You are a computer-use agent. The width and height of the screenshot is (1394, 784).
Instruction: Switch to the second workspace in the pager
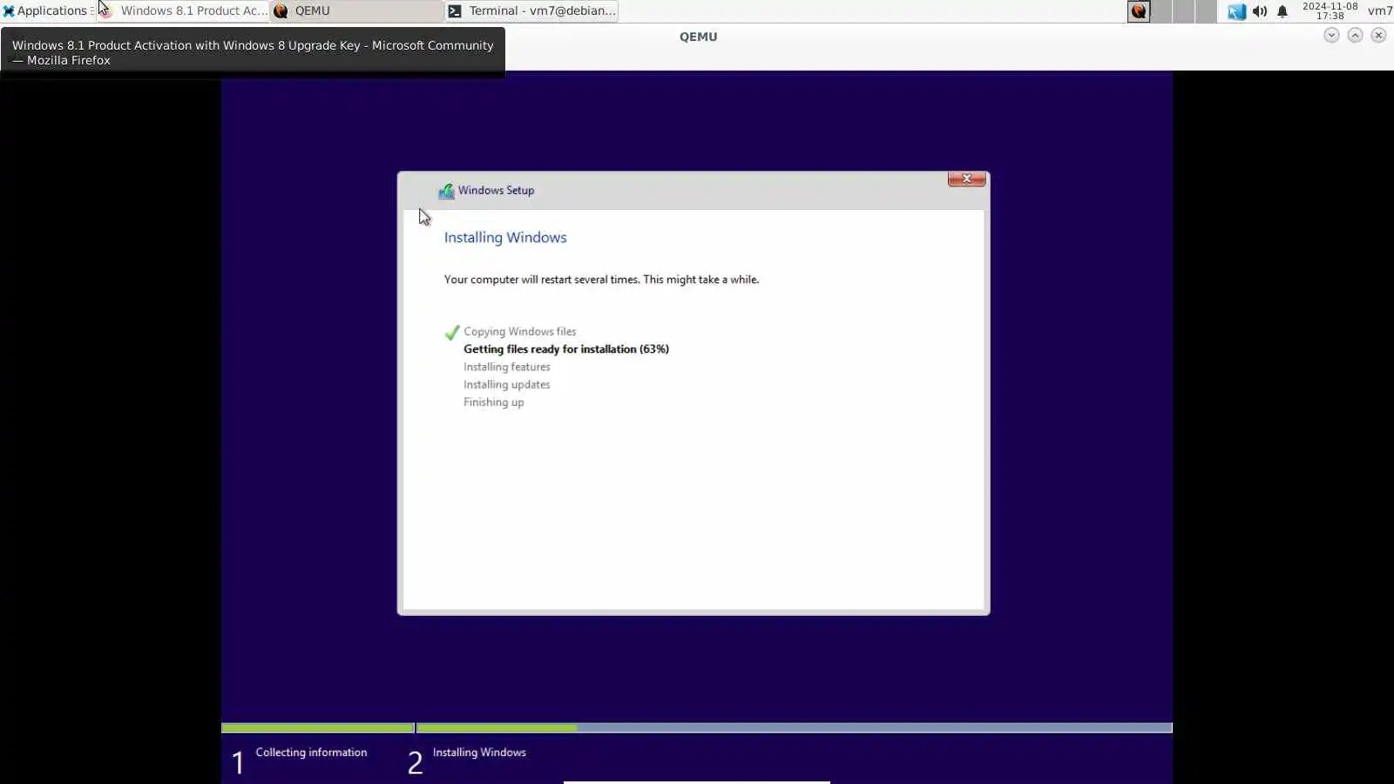click(x=1161, y=11)
